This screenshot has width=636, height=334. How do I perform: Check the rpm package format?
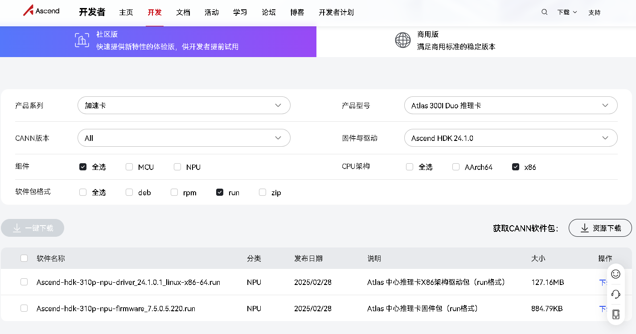(x=174, y=192)
